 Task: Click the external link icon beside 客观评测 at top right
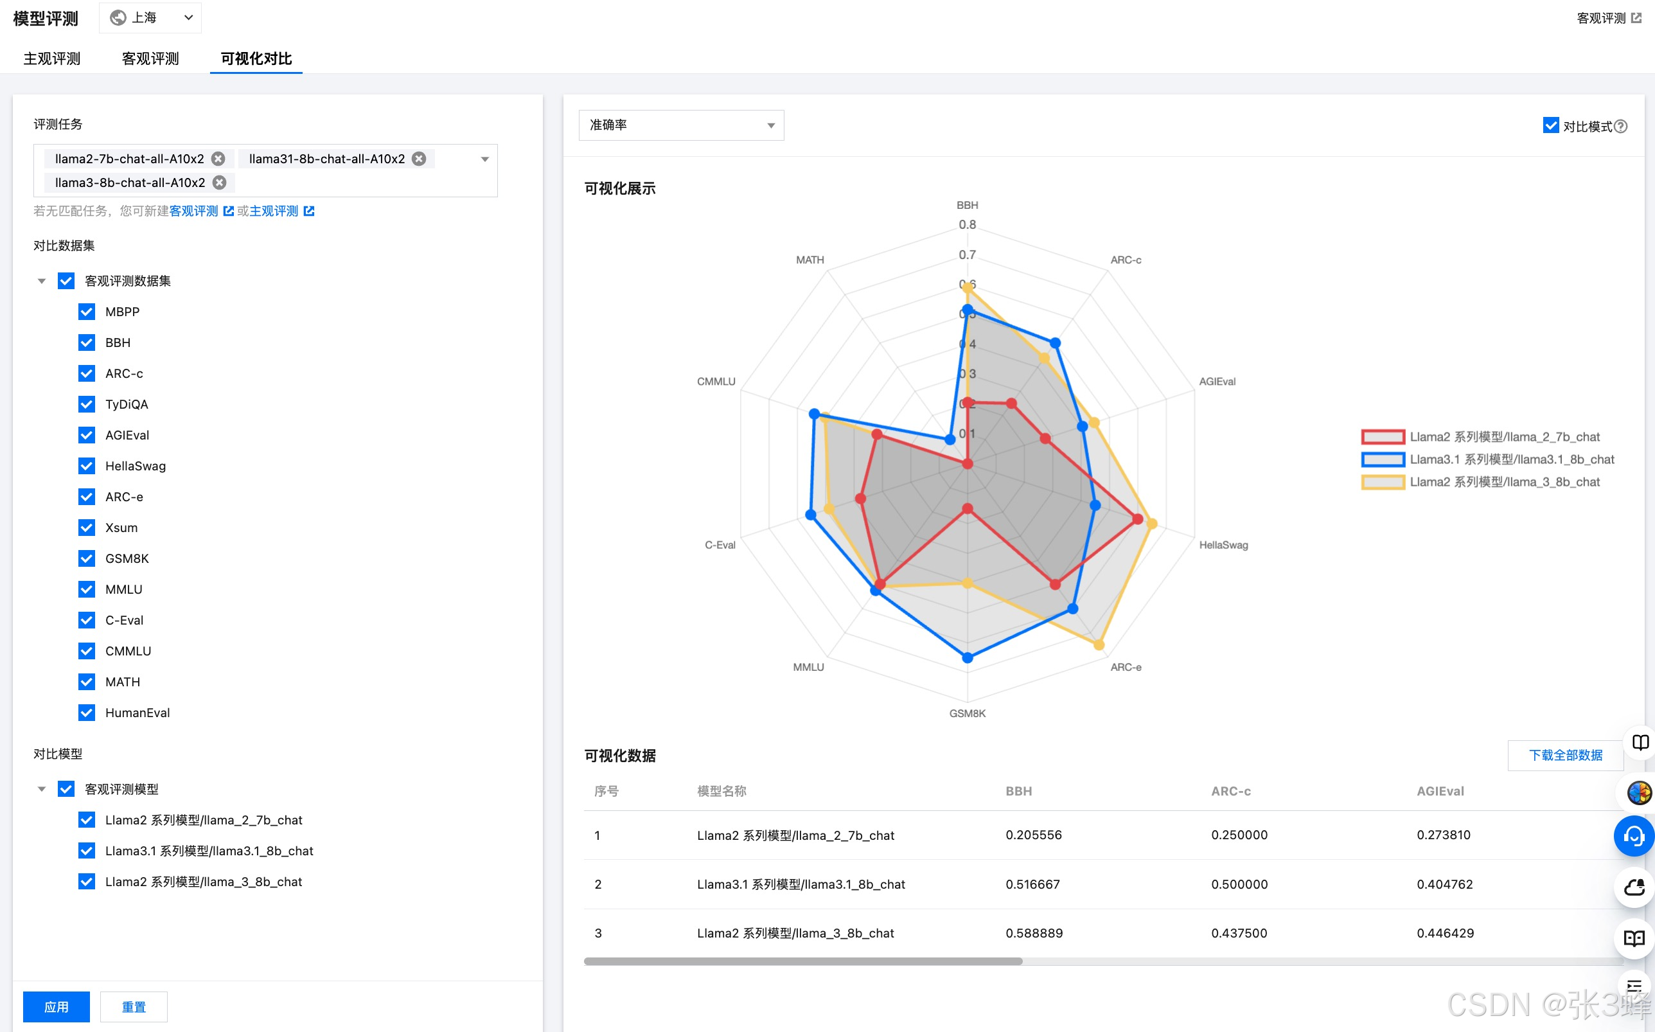coord(1636,19)
